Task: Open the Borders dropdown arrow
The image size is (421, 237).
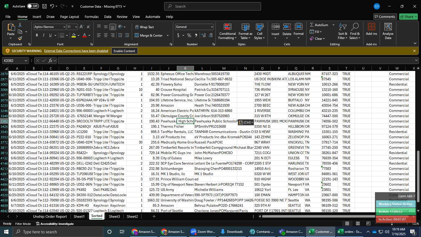Action: click(x=67, y=35)
